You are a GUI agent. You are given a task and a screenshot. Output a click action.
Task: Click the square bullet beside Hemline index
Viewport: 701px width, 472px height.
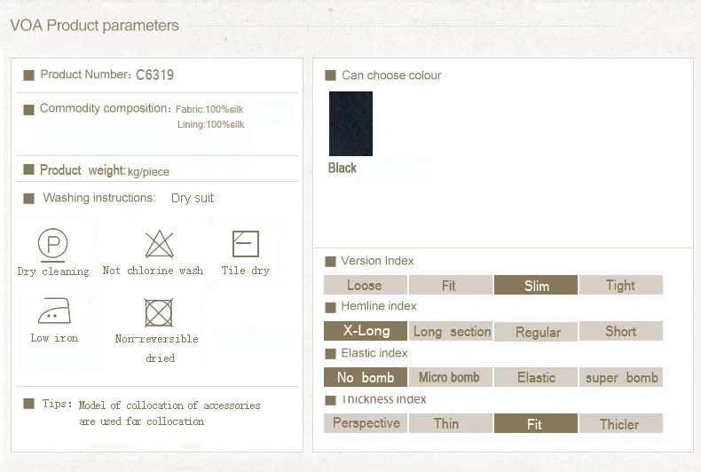point(330,308)
